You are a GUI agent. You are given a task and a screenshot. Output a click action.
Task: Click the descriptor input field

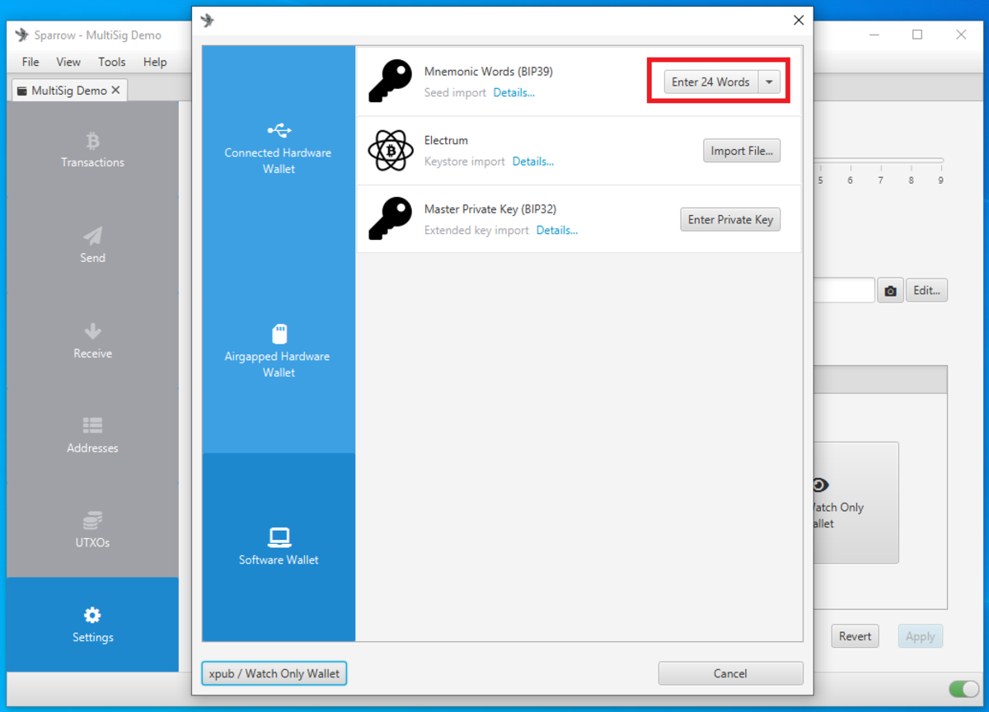(843, 291)
